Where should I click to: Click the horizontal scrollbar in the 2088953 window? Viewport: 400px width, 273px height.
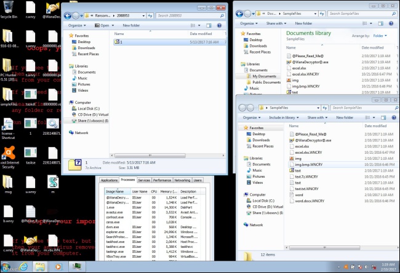(x=150, y=155)
